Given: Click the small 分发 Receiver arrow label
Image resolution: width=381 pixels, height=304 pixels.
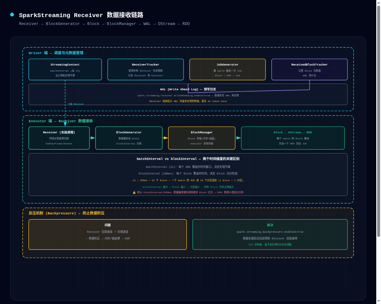Looking at the screenshot, I should coord(76,104).
